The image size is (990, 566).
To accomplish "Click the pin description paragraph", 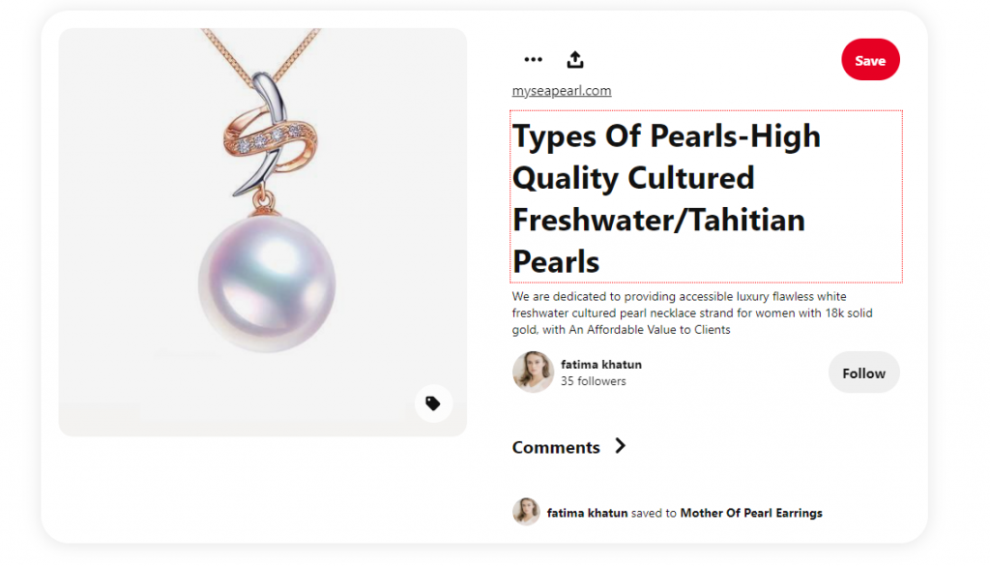I will 692,313.
